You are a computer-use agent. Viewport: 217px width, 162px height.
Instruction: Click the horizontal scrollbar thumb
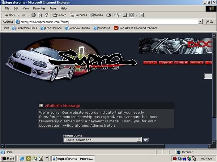(x=85, y=146)
